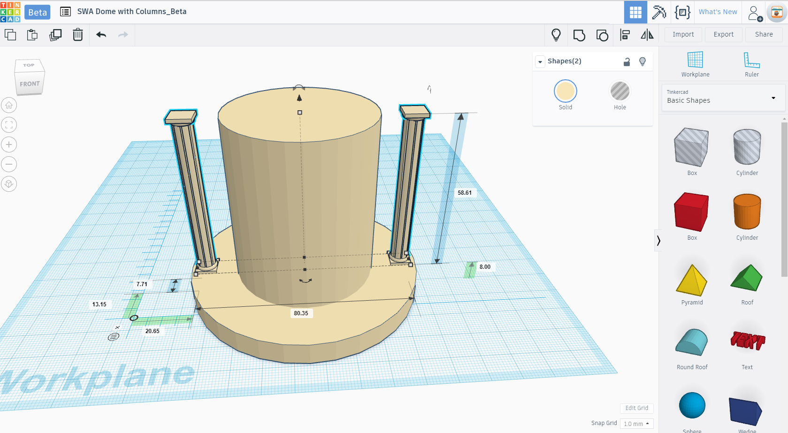The image size is (788, 433).
Task: Switch to 3D design grid view
Action: [x=635, y=12]
